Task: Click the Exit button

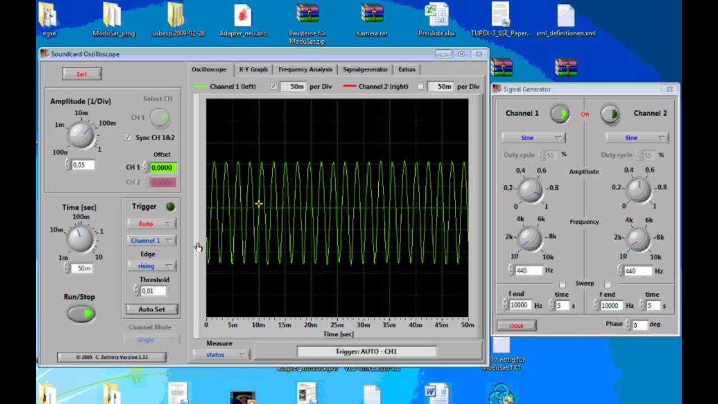Action: point(82,74)
